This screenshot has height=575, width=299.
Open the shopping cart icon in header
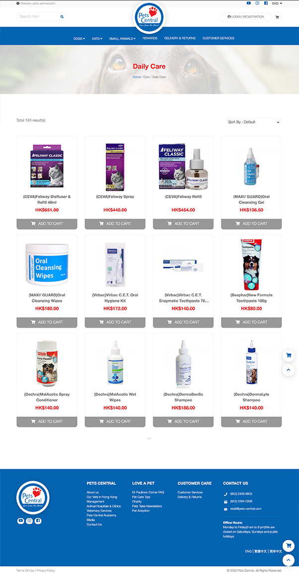pyautogui.click(x=277, y=17)
